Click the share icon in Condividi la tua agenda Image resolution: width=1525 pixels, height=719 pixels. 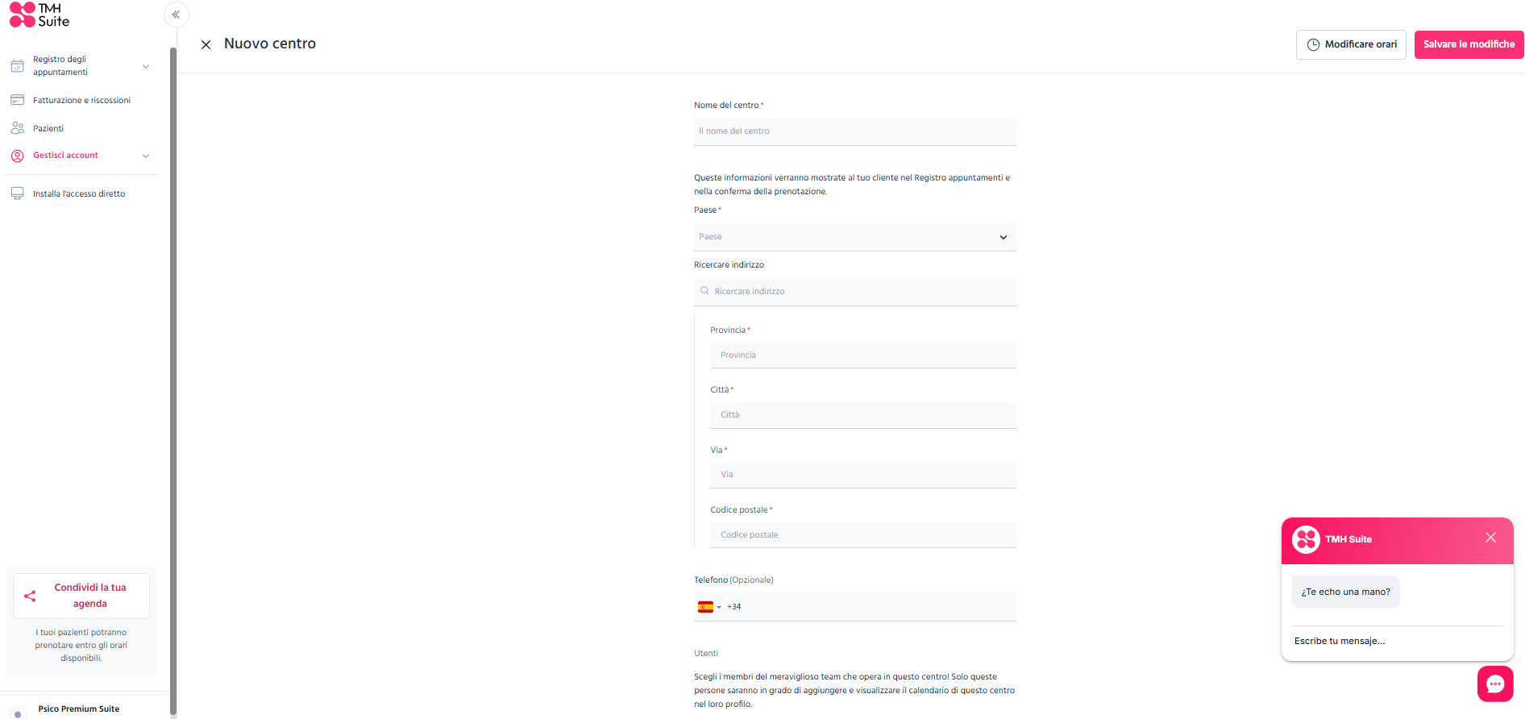[30, 596]
